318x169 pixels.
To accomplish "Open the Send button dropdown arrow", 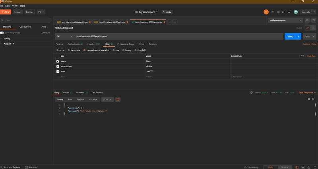I will (299, 36).
